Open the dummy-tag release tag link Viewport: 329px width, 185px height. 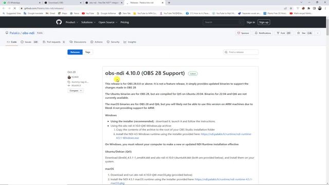(80, 82)
